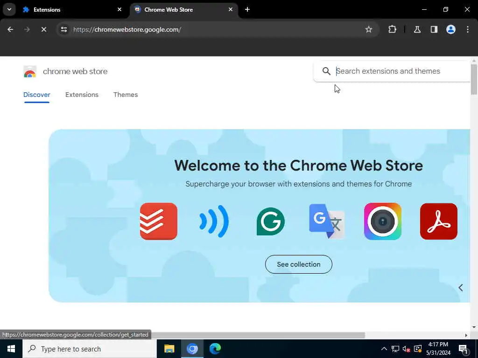Click the vertical page scrollbar thumb
This screenshot has width=478, height=358.
[x=474, y=79]
